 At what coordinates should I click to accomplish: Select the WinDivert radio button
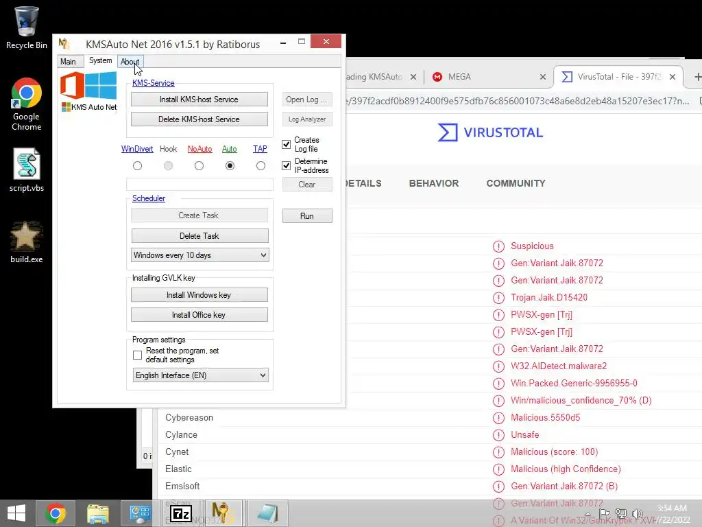point(137,166)
